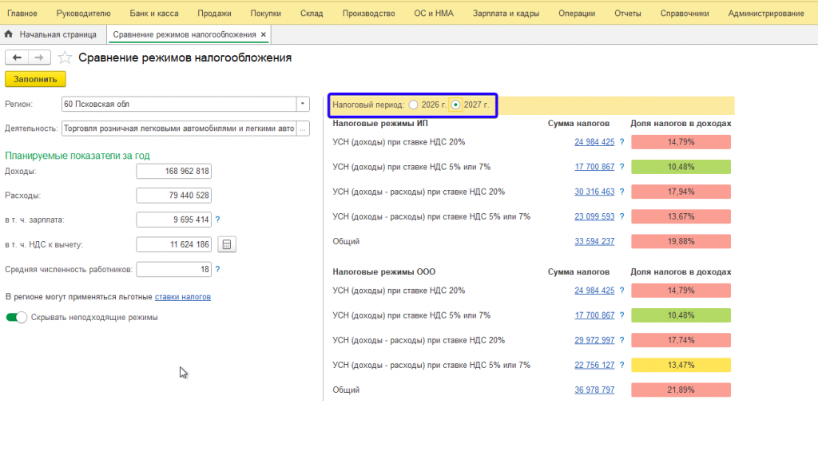This screenshot has height=471, width=818.
Task: Open the Зарплата и кадры menu
Action: 506,14
